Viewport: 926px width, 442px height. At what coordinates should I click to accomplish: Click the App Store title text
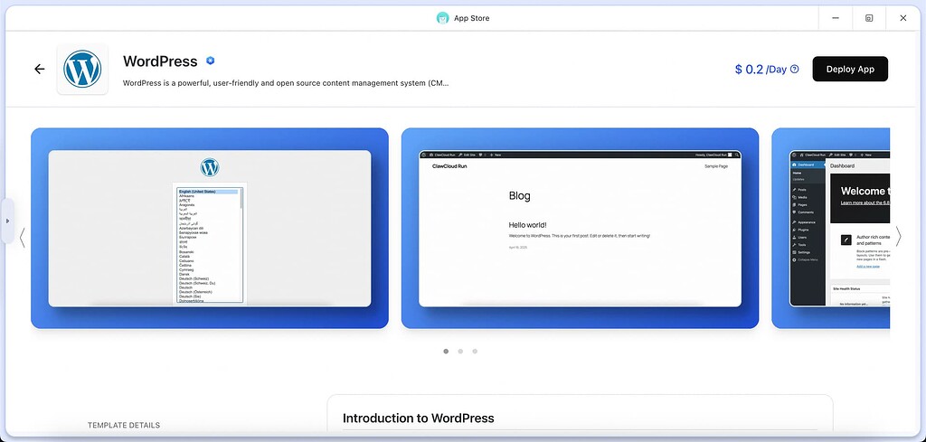471,18
